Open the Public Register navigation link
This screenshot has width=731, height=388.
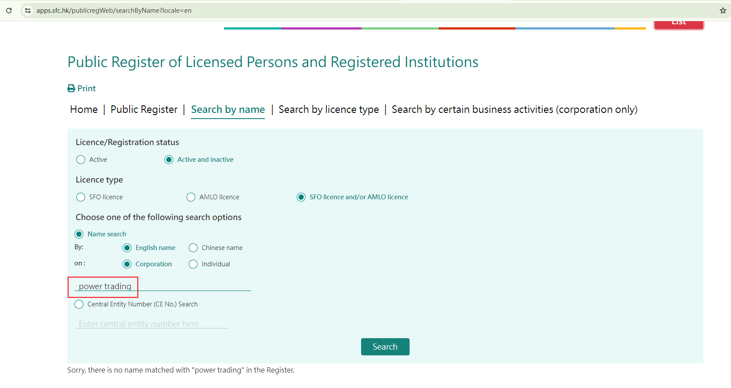click(x=144, y=109)
